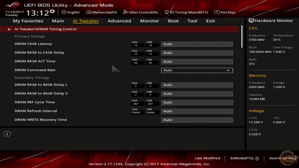Select the DRAM REF Cycle Time label
Viewport: 299px width, 168px height.
pyautogui.click(x=34, y=102)
